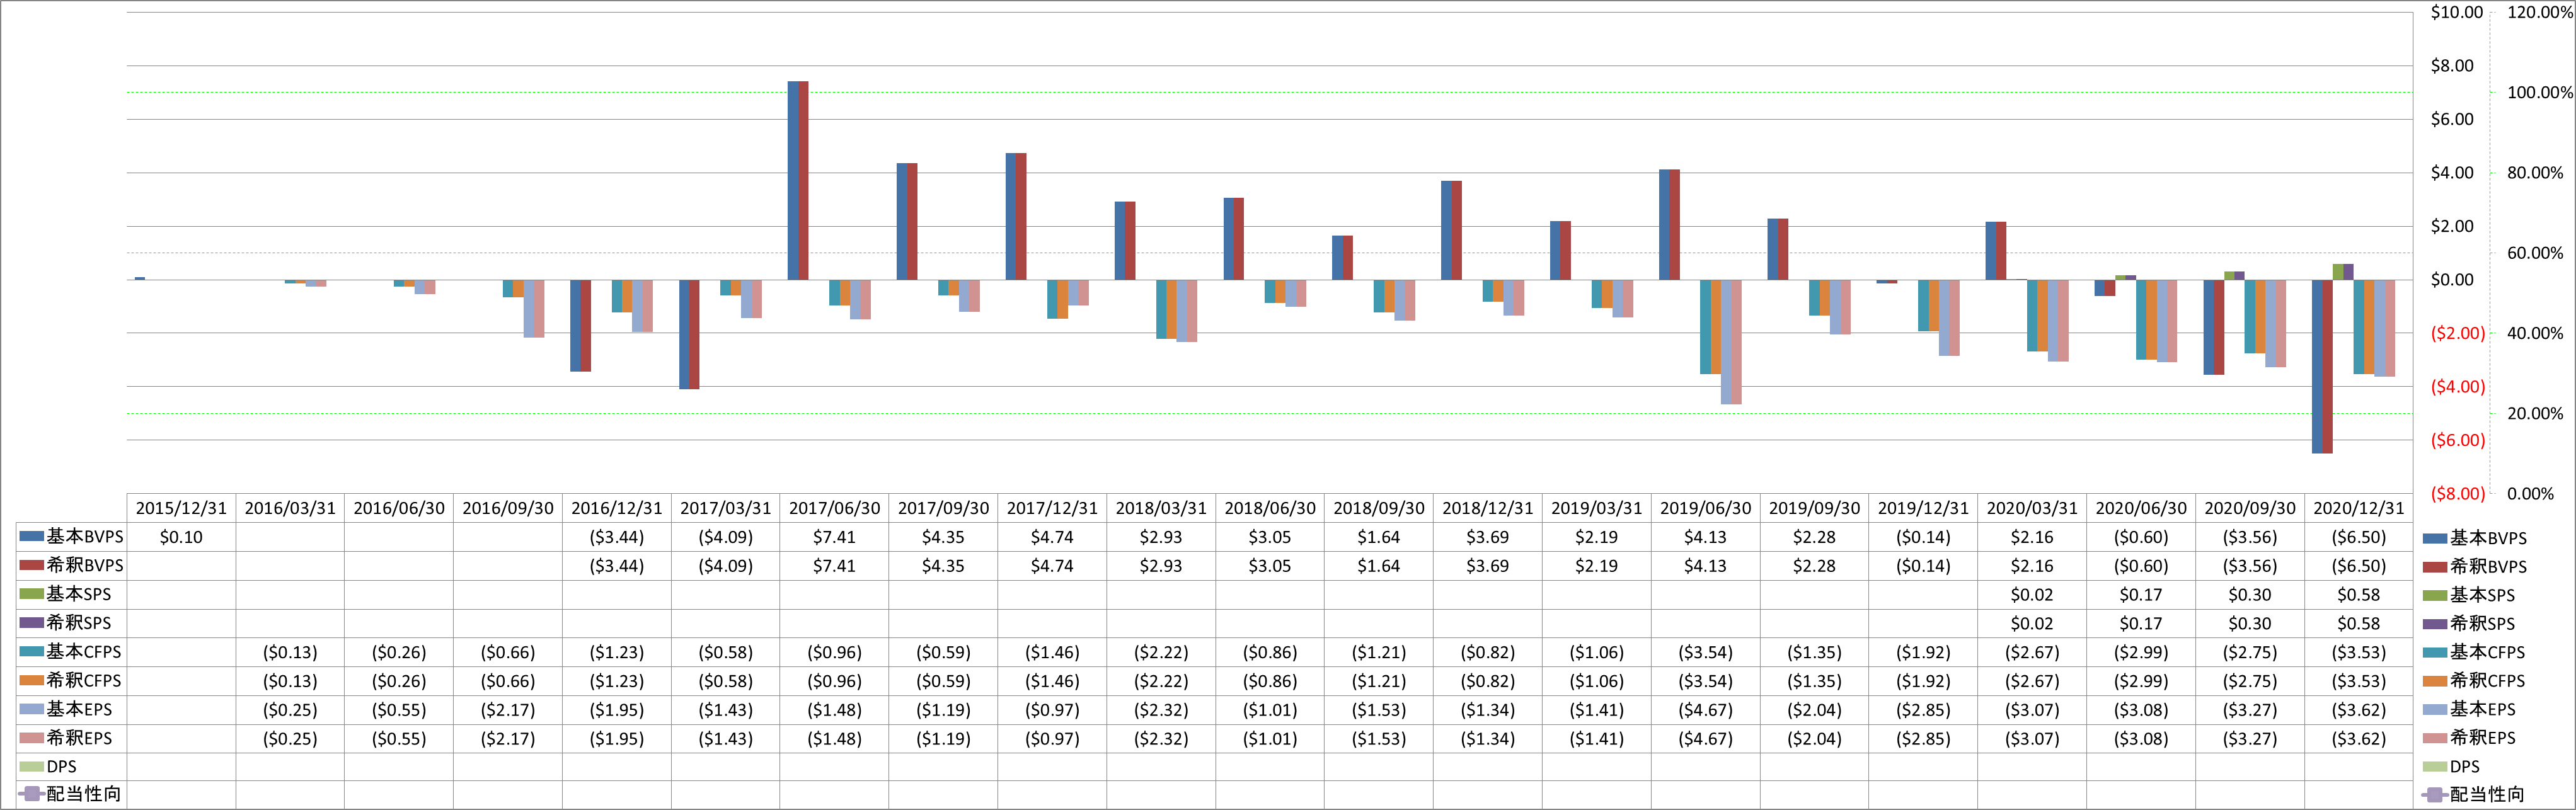Select the 2019/06/30 column header

(1706, 508)
